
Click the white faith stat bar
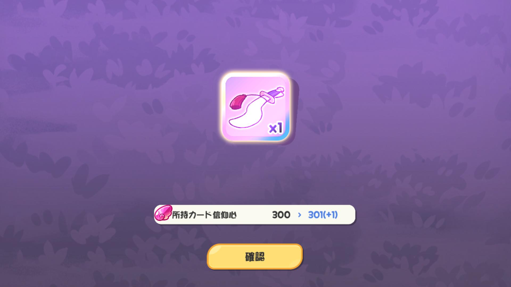[255, 215]
